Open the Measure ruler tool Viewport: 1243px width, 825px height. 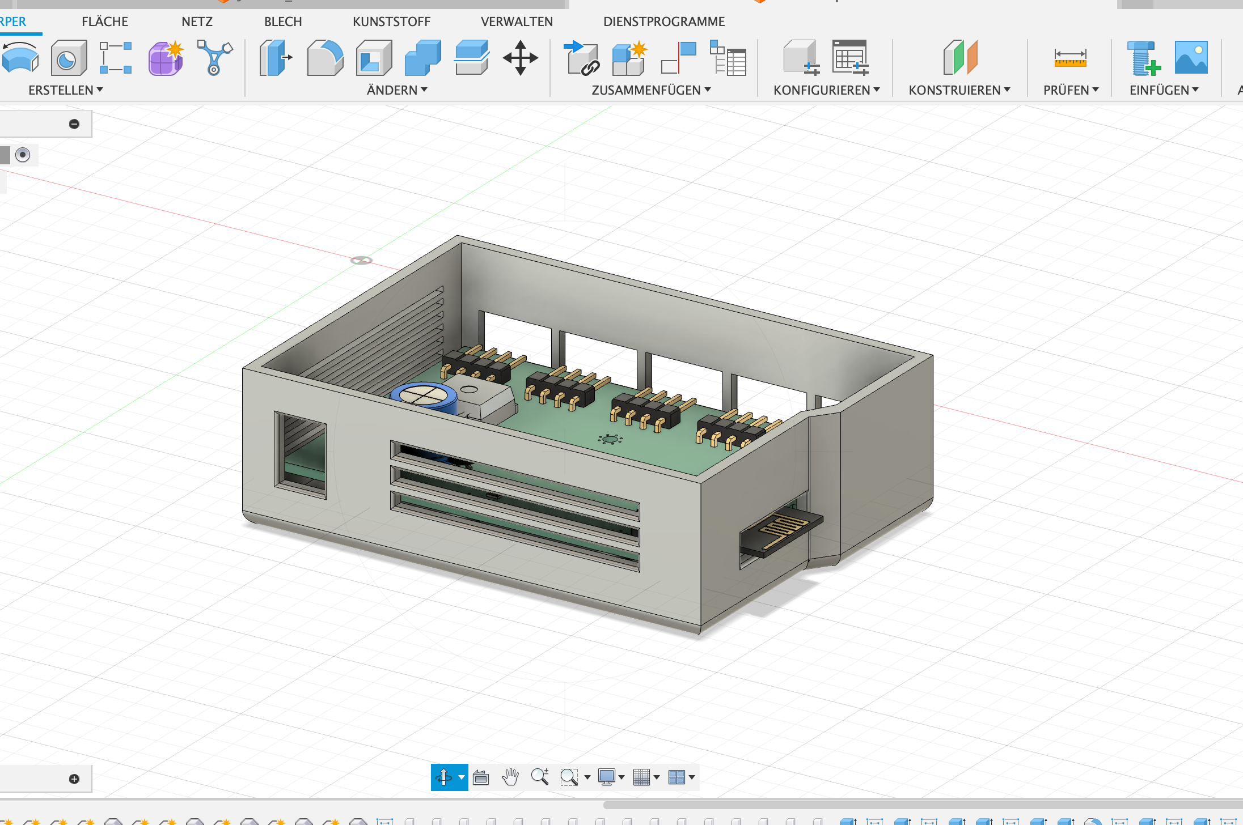pyautogui.click(x=1070, y=58)
